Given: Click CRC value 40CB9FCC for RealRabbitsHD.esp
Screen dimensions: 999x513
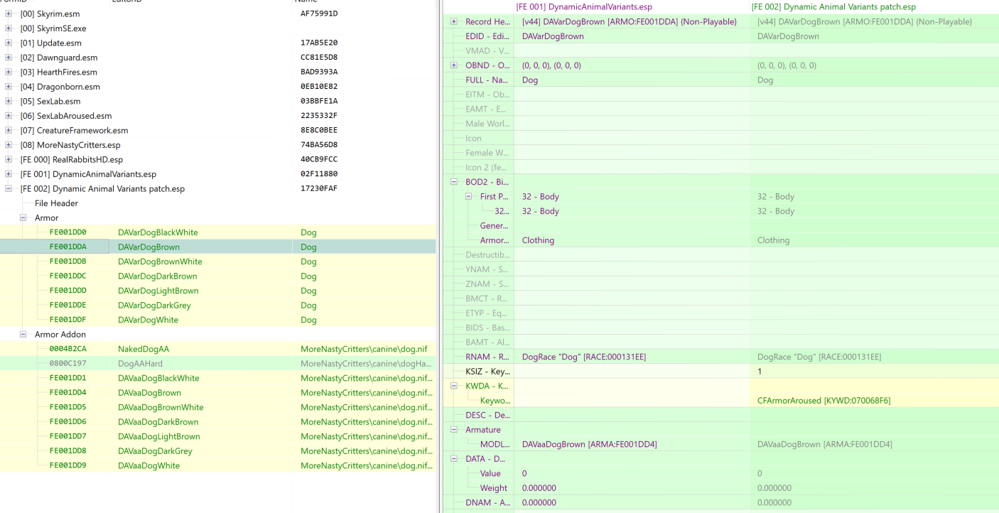Looking at the screenshot, I should (319, 159).
